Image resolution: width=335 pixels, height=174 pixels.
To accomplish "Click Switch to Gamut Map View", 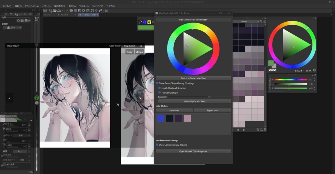I will 193,78.
